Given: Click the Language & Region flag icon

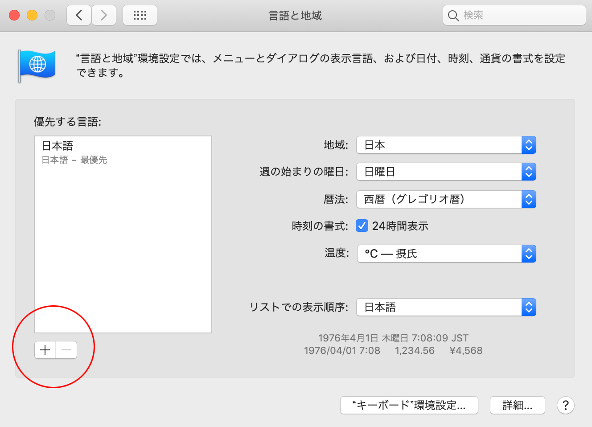Looking at the screenshot, I should [37, 65].
